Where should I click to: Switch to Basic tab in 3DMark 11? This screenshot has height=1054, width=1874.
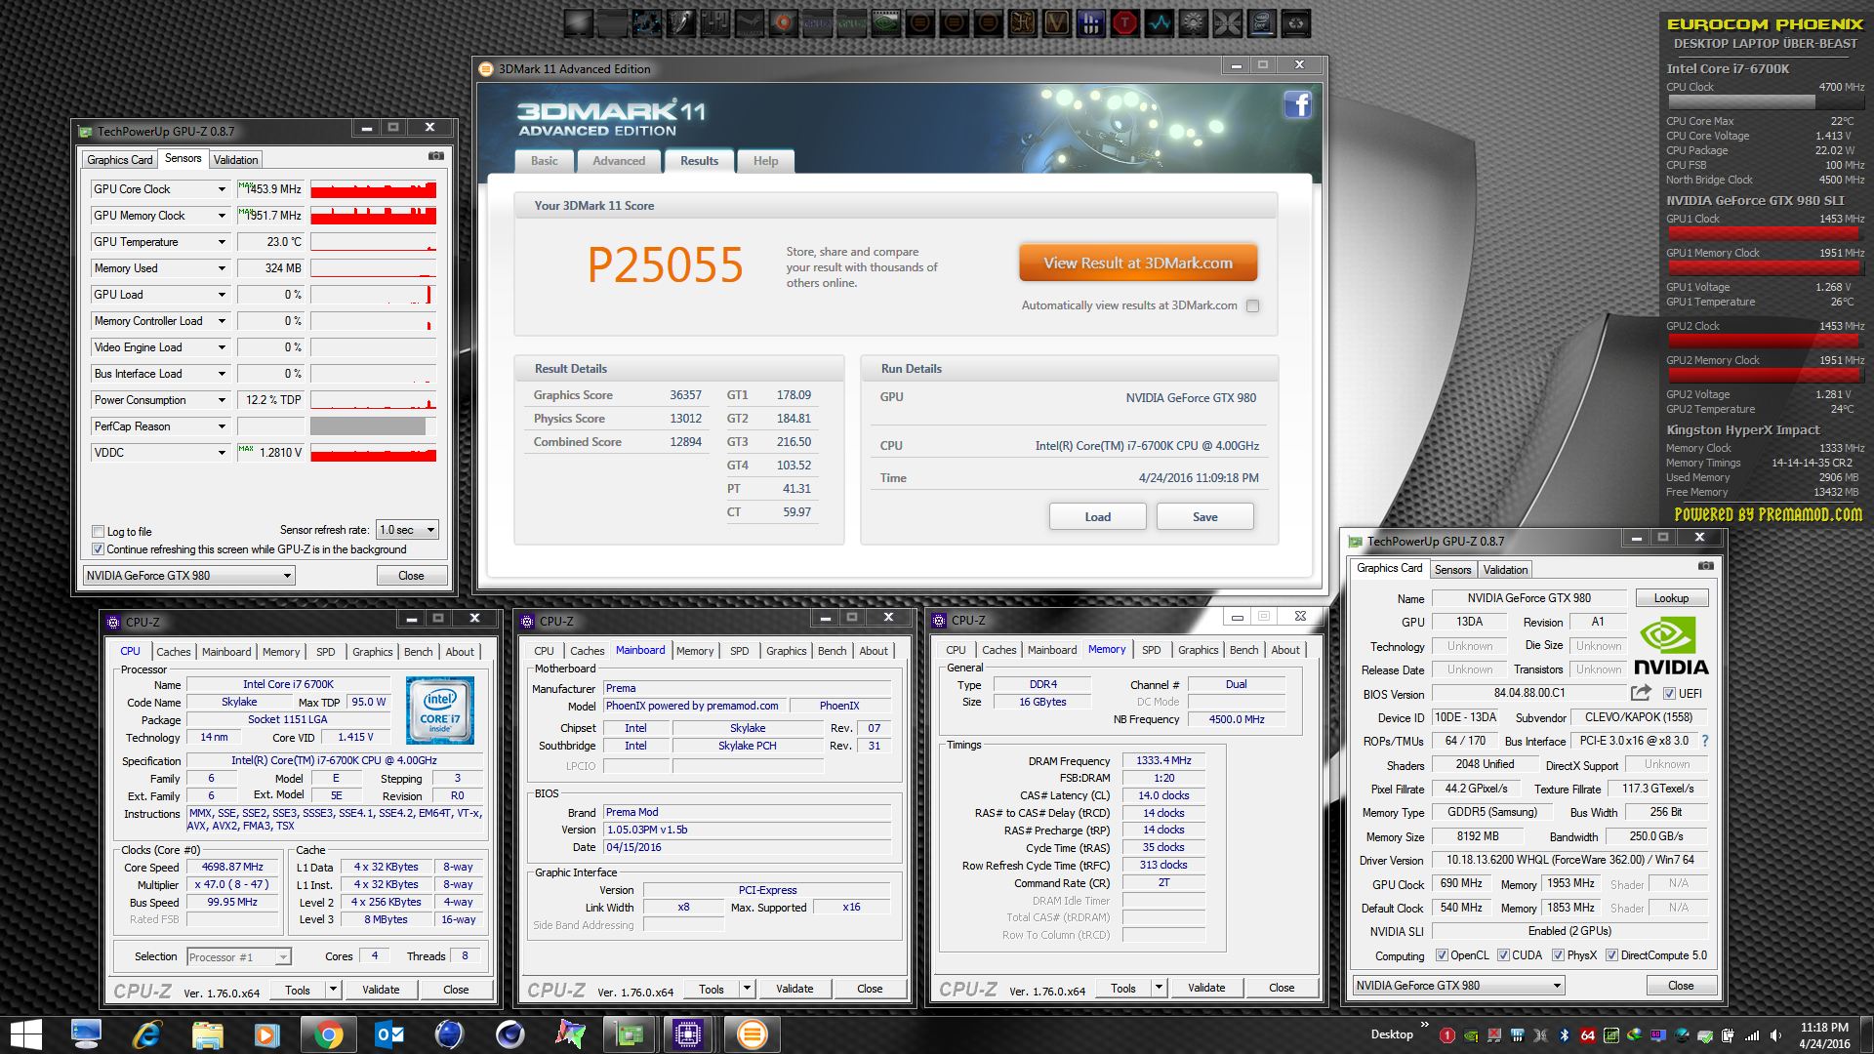(x=545, y=161)
